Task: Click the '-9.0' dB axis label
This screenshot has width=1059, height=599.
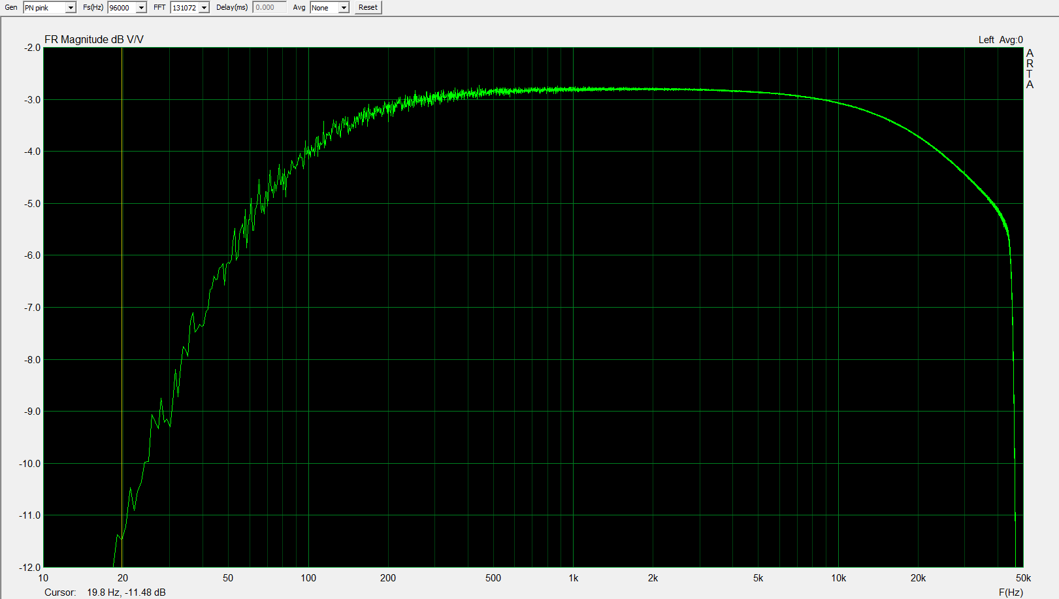Action: click(32, 412)
